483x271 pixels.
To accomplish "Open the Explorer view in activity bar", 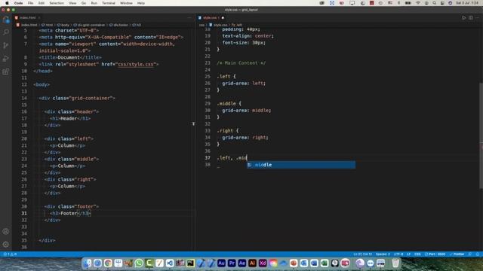I will [6, 20].
